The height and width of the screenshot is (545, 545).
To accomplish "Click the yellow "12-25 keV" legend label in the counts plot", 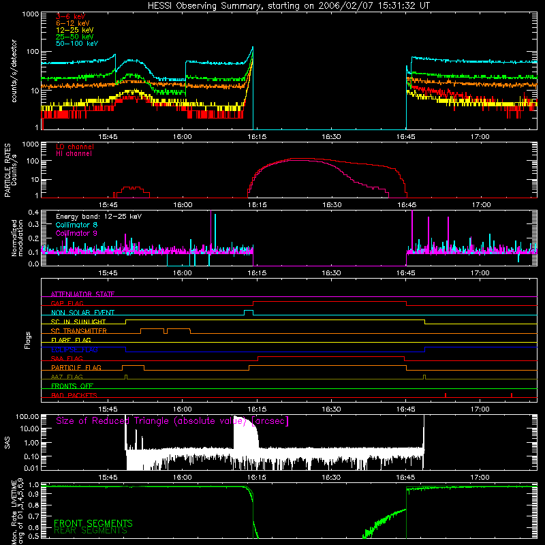I will pyautogui.click(x=75, y=30).
